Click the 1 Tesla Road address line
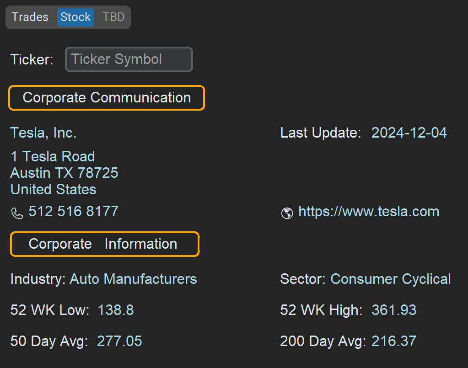Screen dimensions: 468x368 pos(53,157)
